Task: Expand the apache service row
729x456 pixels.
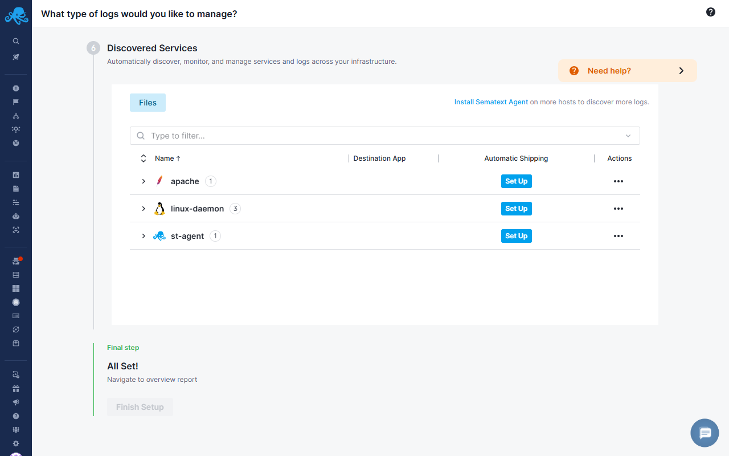Action: pyautogui.click(x=144, y=181)
